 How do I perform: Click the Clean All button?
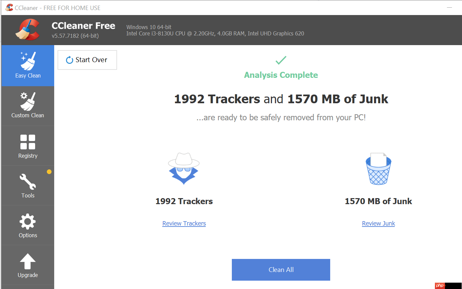(x=281, y=270)
